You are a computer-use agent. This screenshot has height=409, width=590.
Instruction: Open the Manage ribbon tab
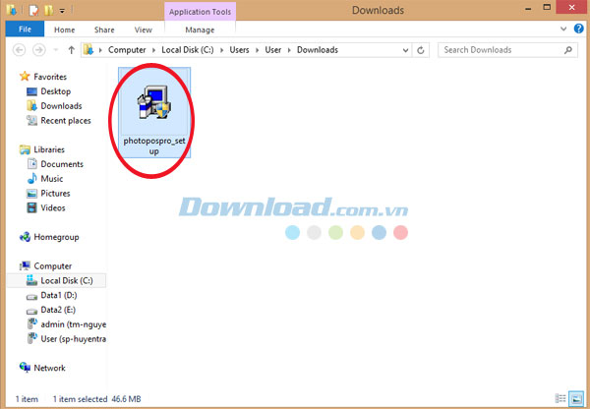(x=200, y=29)
